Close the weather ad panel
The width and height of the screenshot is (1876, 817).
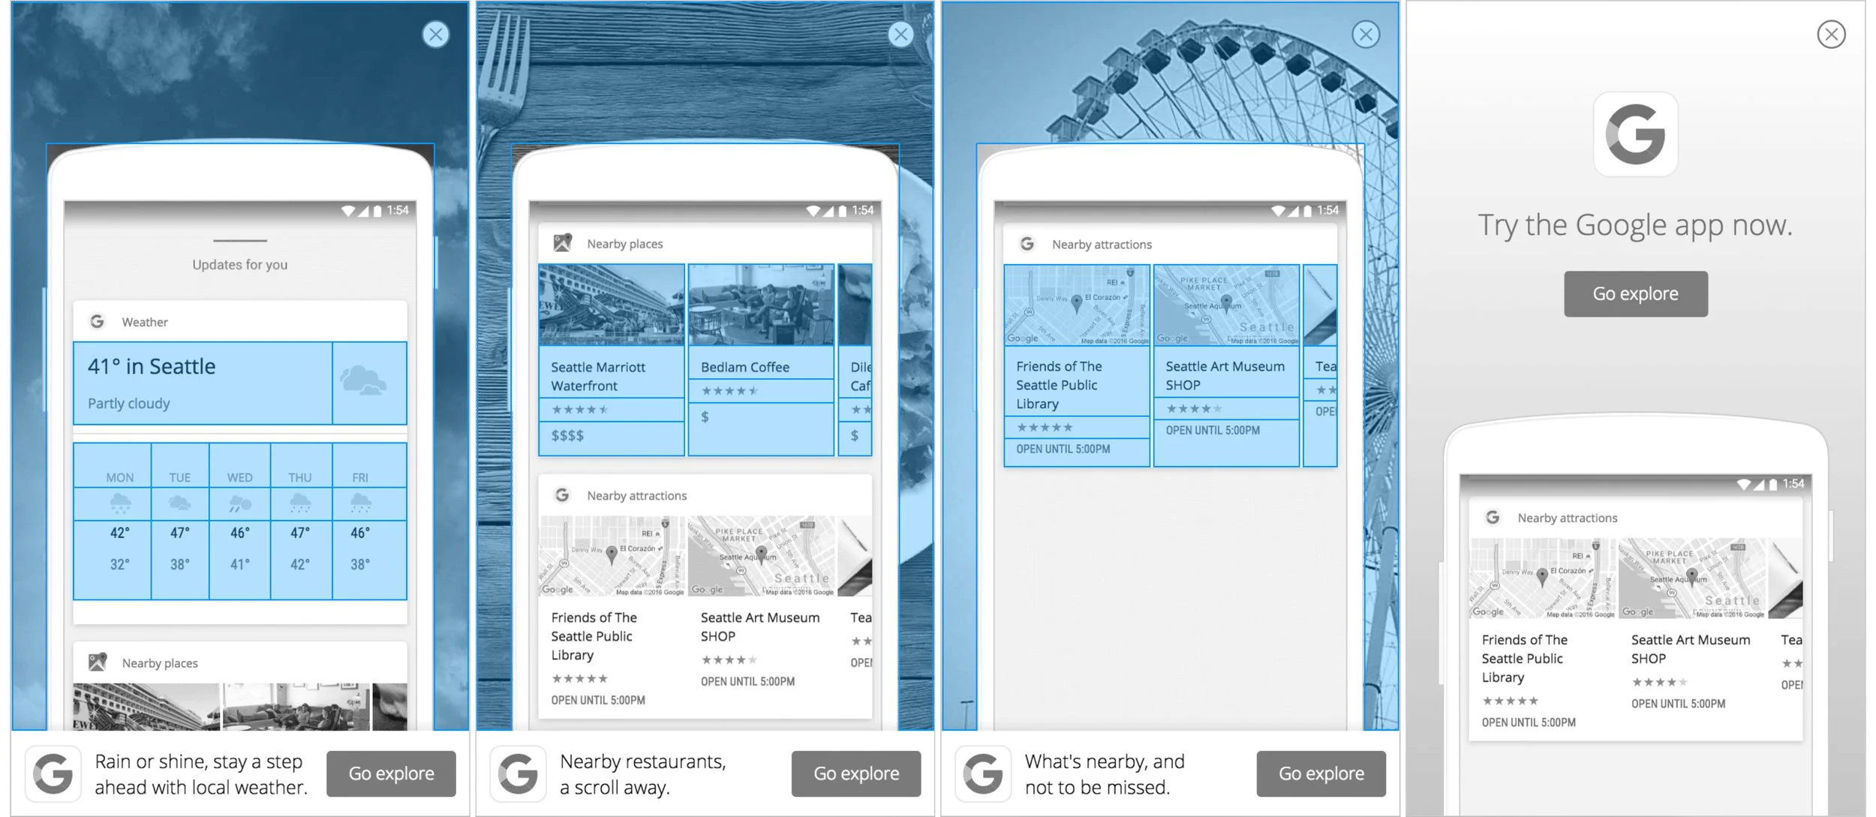tap(436, 35)
